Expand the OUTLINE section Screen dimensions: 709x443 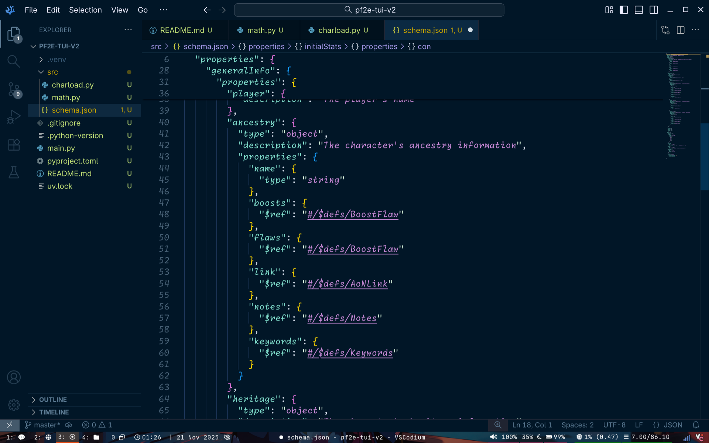(53, 399)
